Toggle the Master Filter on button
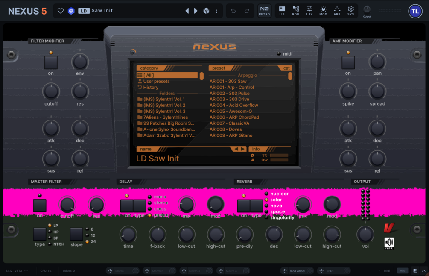The image size is (429, 276). [x=40, y=206]
